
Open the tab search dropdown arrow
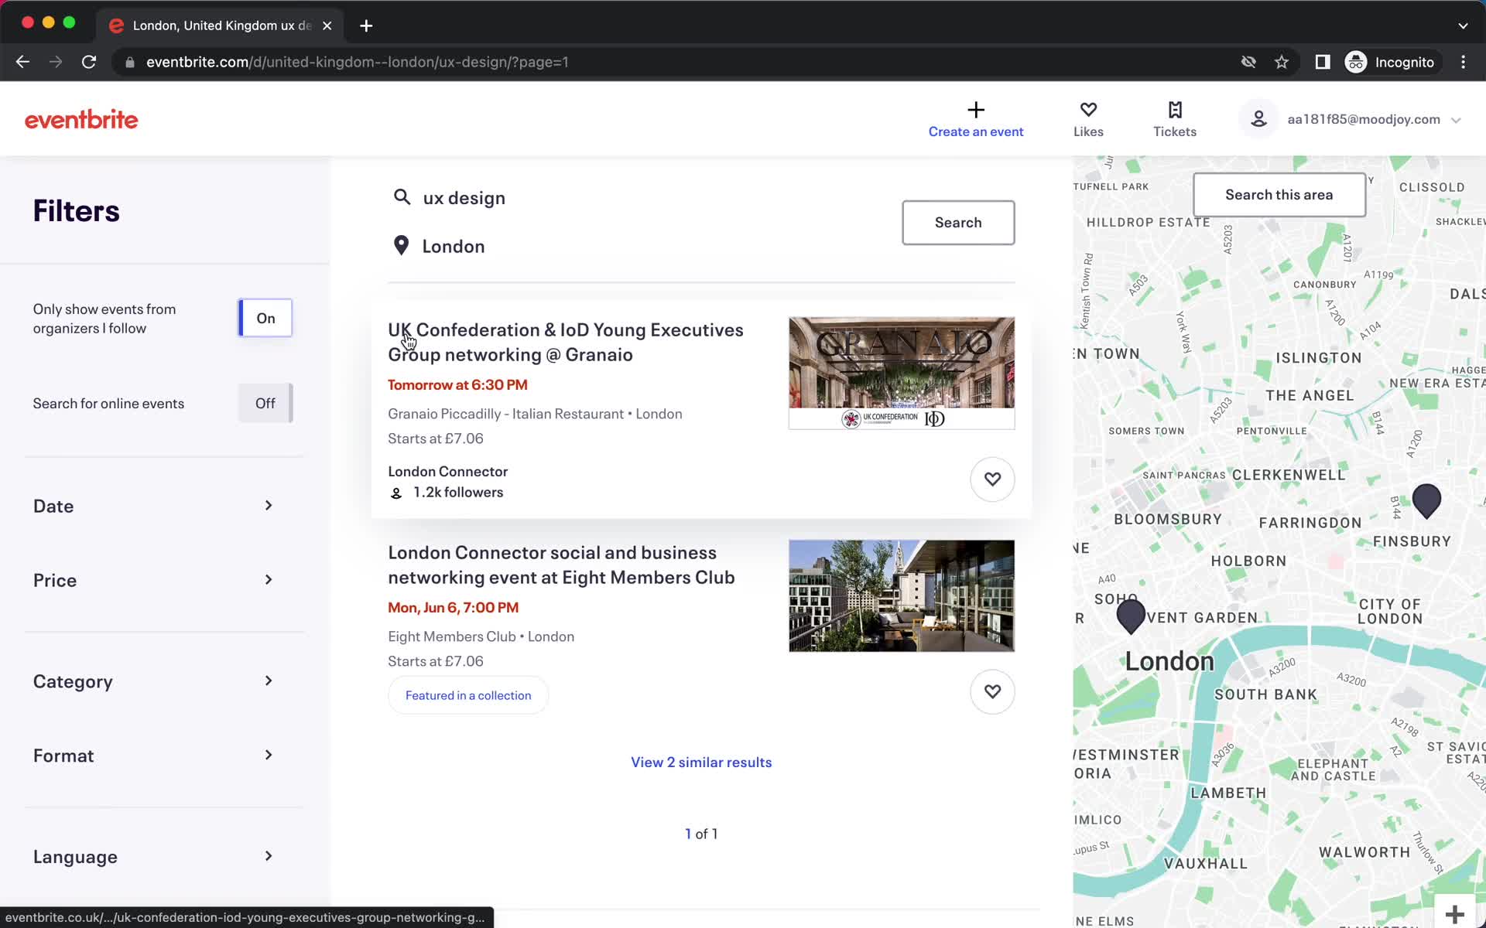click(x=1463, y=26)
